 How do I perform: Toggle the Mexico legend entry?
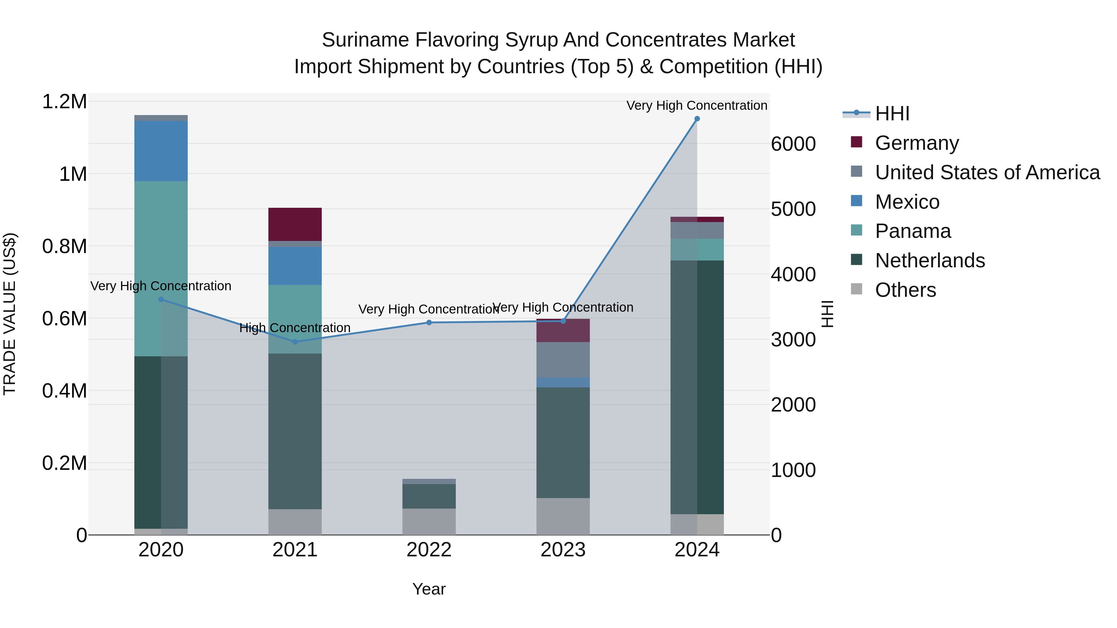895,202
